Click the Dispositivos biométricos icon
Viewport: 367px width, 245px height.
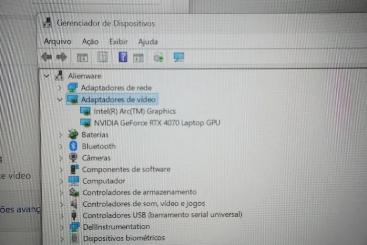pos(75,238)
